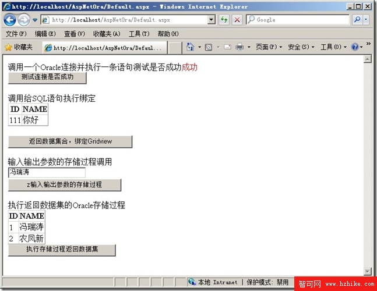Click the Print icon
Viewport: 377px width, 291px height.
tap(239, 47)
